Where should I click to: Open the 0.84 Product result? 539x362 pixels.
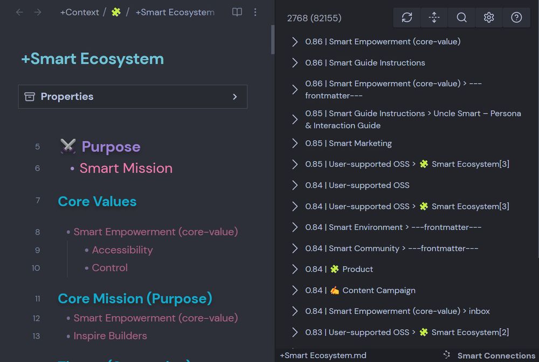point(339,269)
